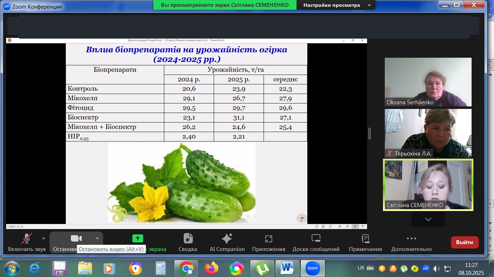Open video options caret beside the camera
This screenshot has width=494, height=277.
click(x=97, y=238)
